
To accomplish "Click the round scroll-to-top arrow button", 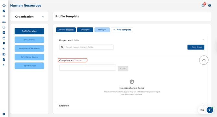I will (x=204, y=60).
